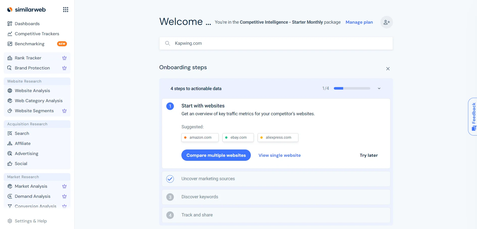Click the step 1 number badge
This screenshot has height=229, width=477.
coord(170,106)
